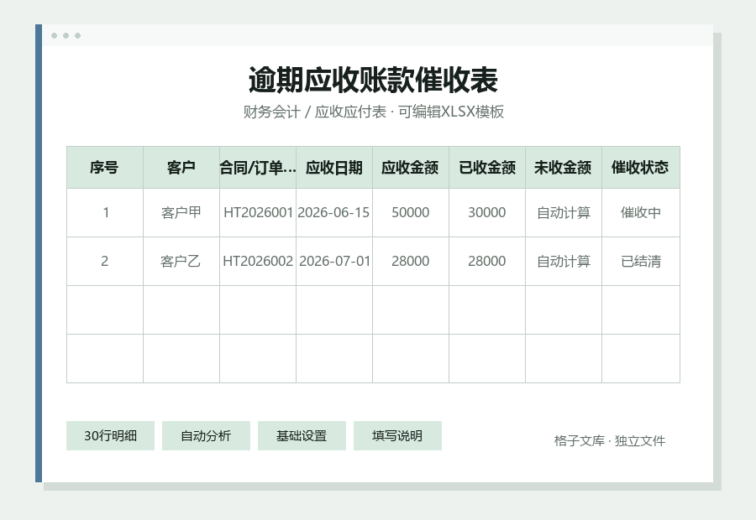Click contract number HT2026002
The image size is (756, 520).
pyautogui.click(x=258, y=261)
